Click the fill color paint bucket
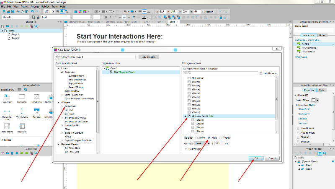 pyautogui.click(x=125, y=12)
